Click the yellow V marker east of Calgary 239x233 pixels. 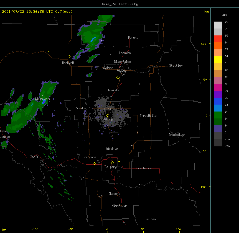119,162
